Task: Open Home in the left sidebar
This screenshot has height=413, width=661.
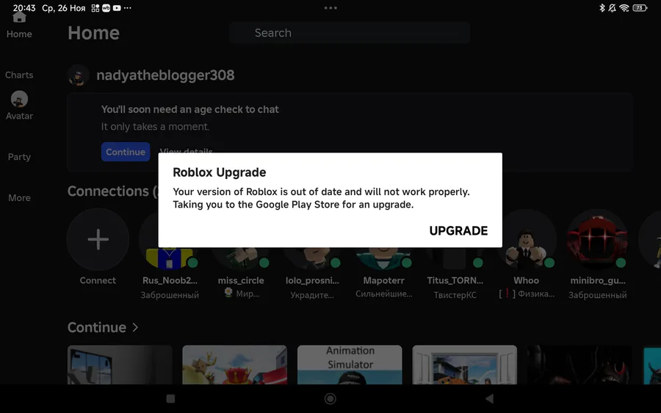Action: [19, 25]
